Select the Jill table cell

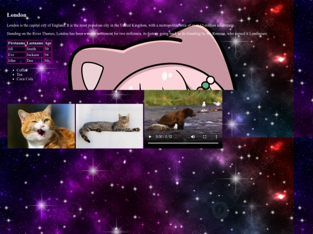[x=17, y=49]
